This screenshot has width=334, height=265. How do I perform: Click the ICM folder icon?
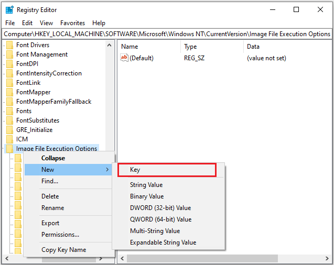click(9, 139)
